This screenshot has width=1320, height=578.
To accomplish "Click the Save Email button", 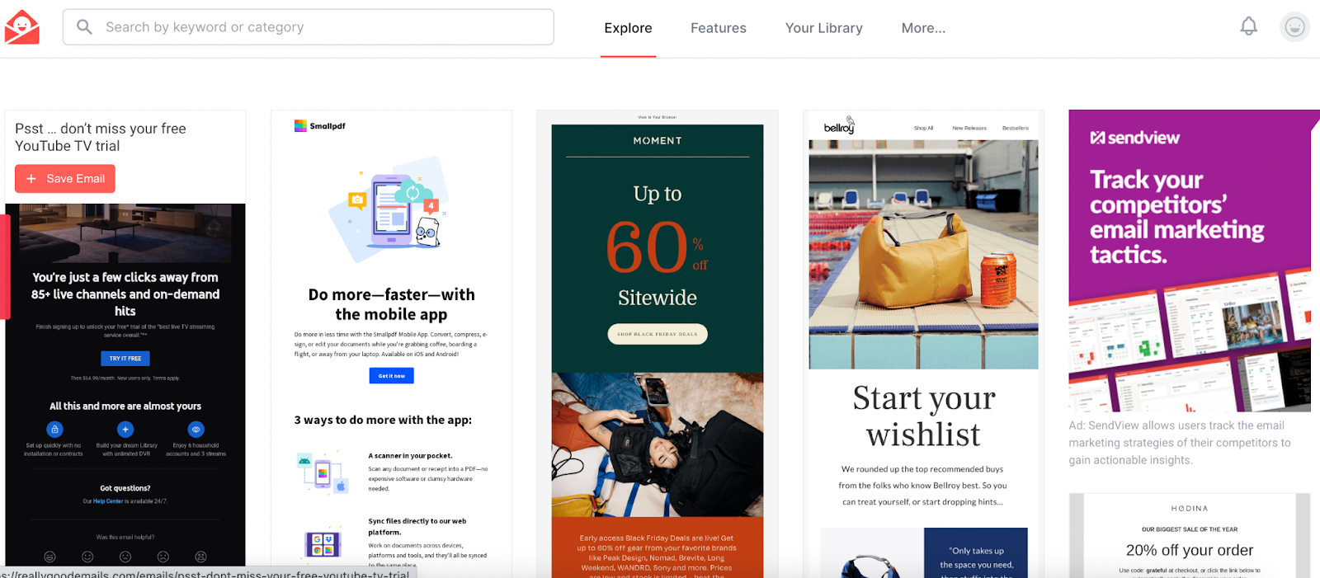I will point(65,179).
